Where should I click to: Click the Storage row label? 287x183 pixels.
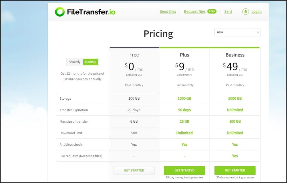[x=65, y=99]
